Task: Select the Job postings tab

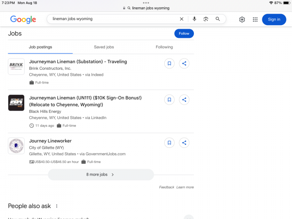Action: coord(41,47)
